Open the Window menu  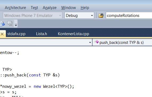[x=68, y=8]
